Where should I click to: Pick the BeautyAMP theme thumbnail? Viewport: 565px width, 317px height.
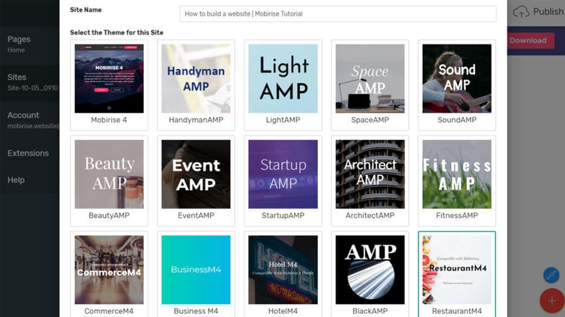[109, 174]
